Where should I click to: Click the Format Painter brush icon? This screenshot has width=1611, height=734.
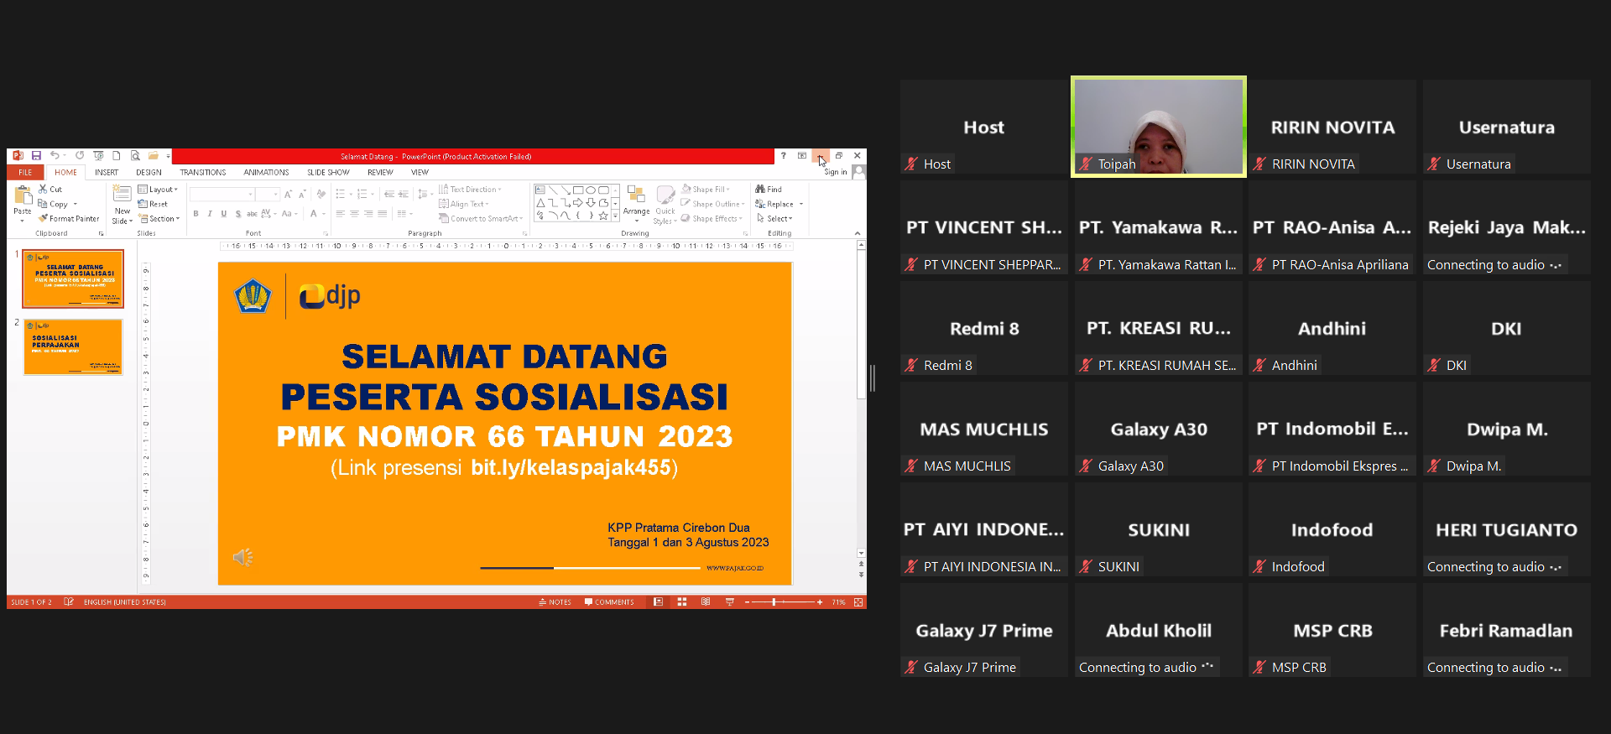pyautogui.click(x=43, y=219)
